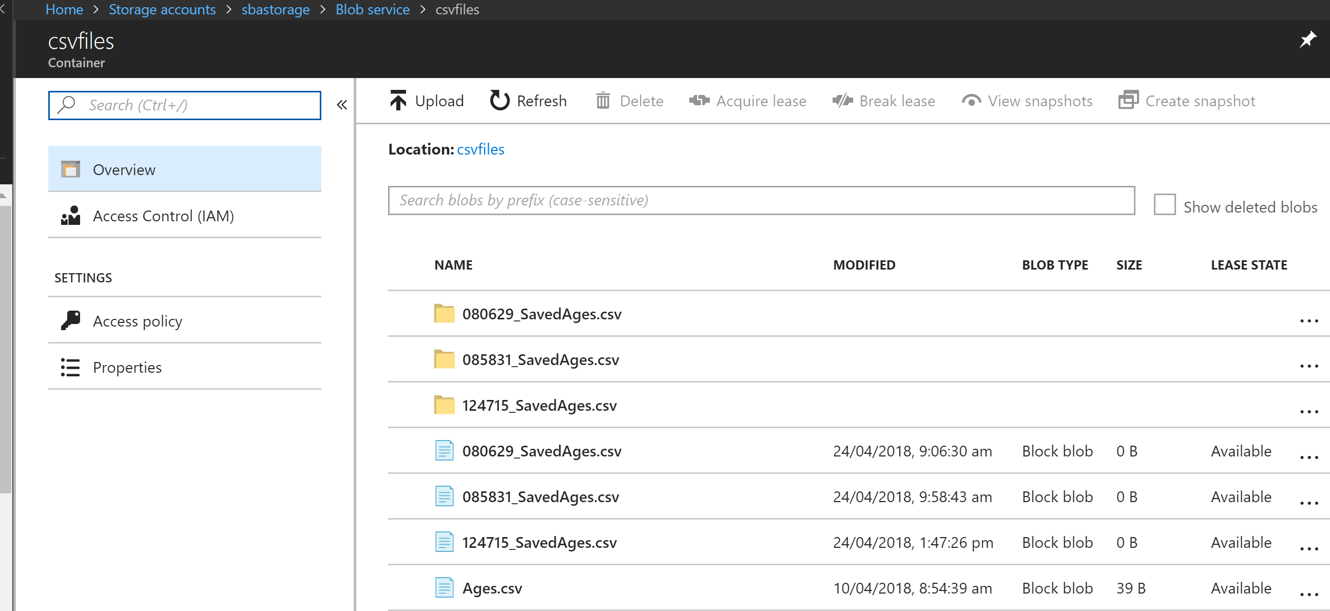Go to Home breadcrumb
This screenshot has width=1330, height=611.
(x=64, y=9)
